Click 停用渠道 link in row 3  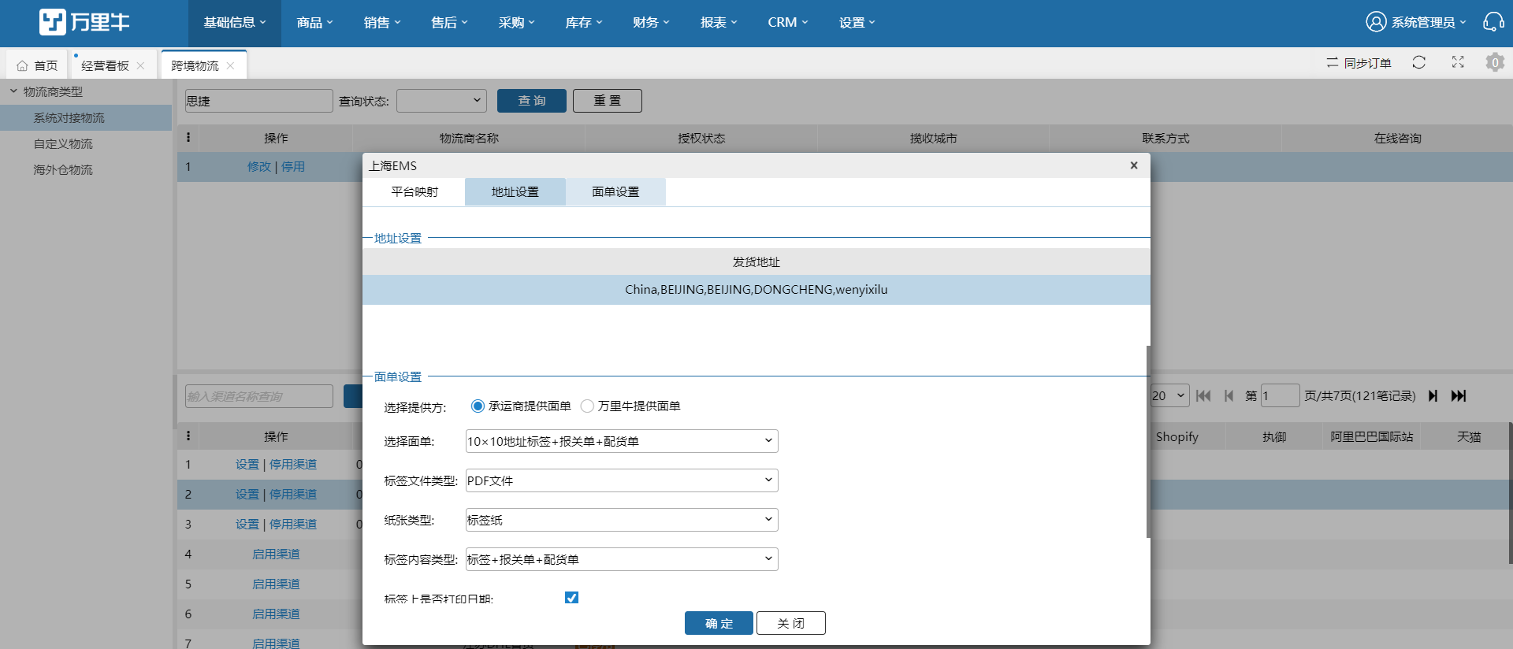click(x=293, y=525)
